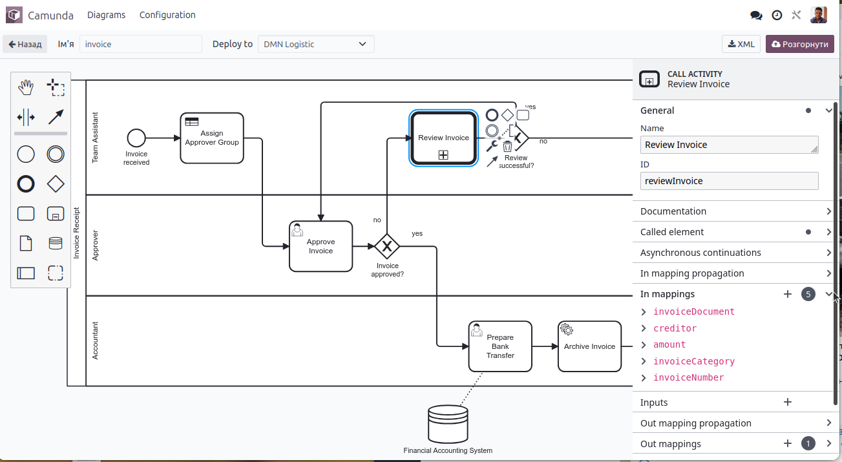Click the connect arrow in context pad

click(x=492, y=162)
